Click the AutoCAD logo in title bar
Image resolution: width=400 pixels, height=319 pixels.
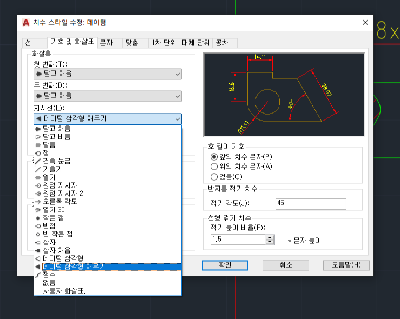[x=26, y=23]
